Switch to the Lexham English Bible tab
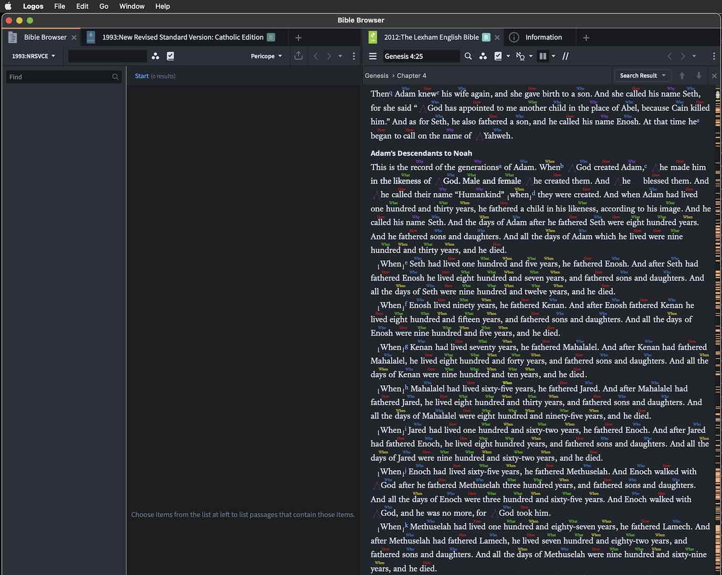722x575 pixels. 431,37
